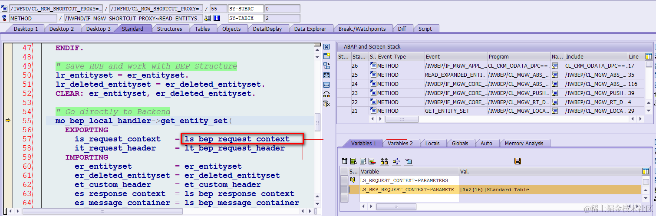Click the headphones services icon beside the editor
This screenshot has height=216, width=656.
tap(327, 95)
